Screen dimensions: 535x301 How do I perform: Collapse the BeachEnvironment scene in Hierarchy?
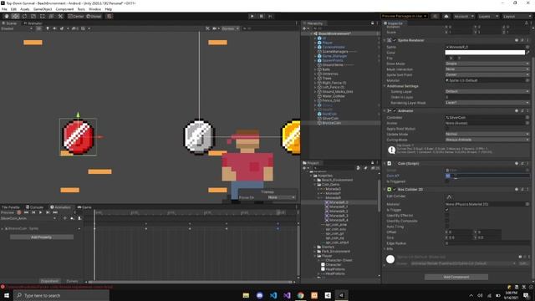click(311, 33)
